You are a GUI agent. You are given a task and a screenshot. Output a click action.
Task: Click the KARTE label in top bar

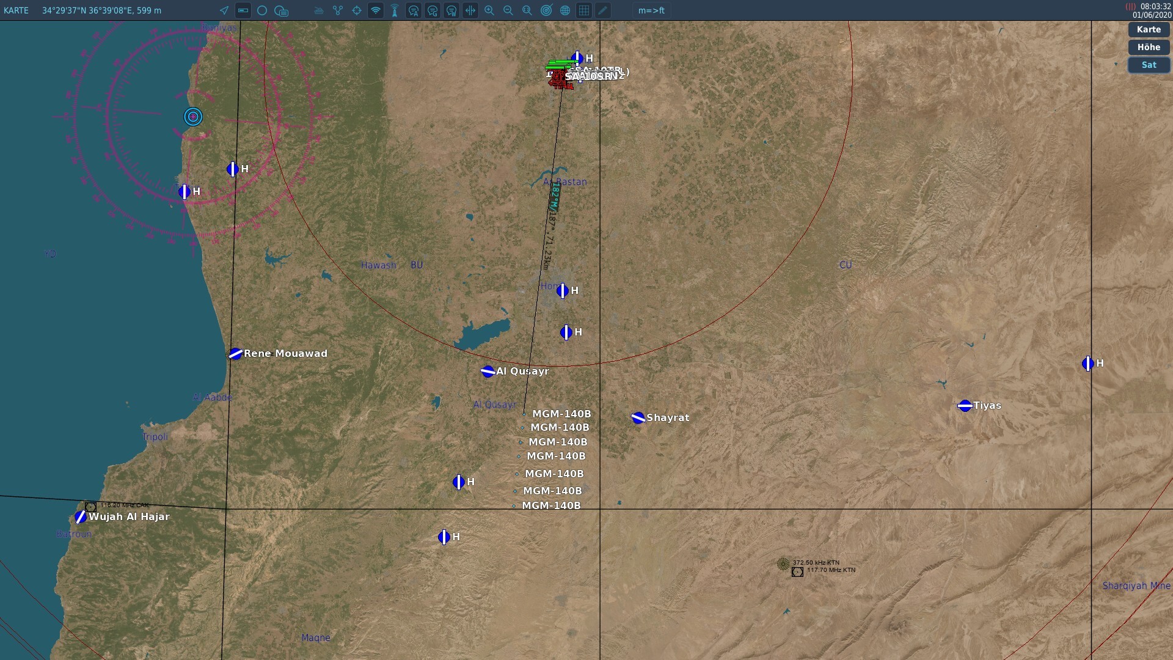tap(16, 10)
